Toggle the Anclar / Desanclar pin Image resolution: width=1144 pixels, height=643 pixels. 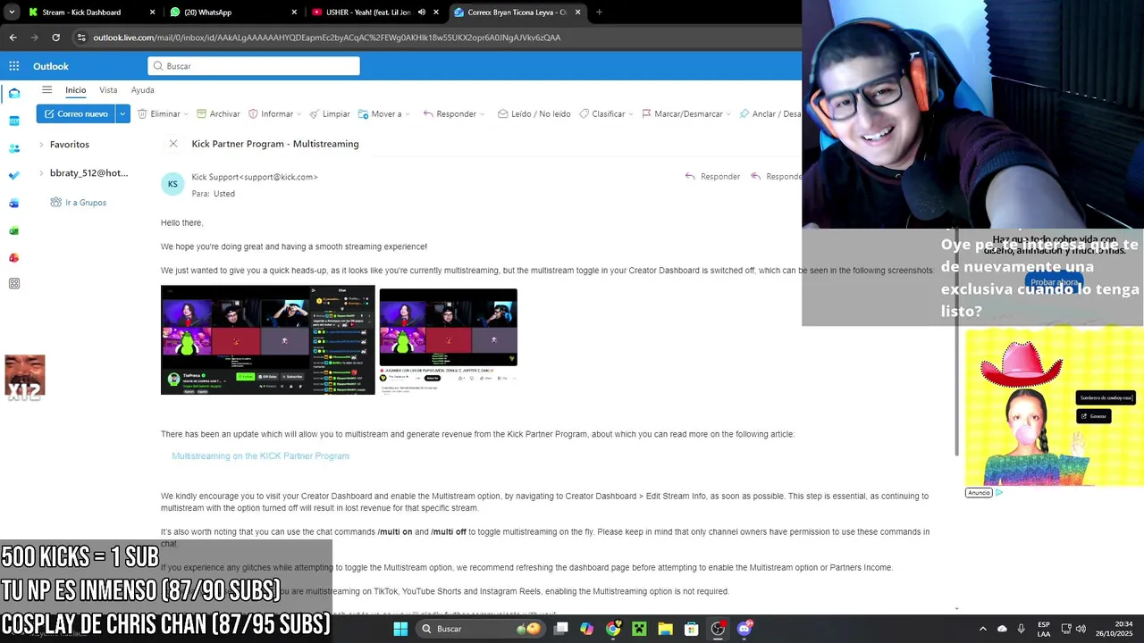click(x=770, y=114)
